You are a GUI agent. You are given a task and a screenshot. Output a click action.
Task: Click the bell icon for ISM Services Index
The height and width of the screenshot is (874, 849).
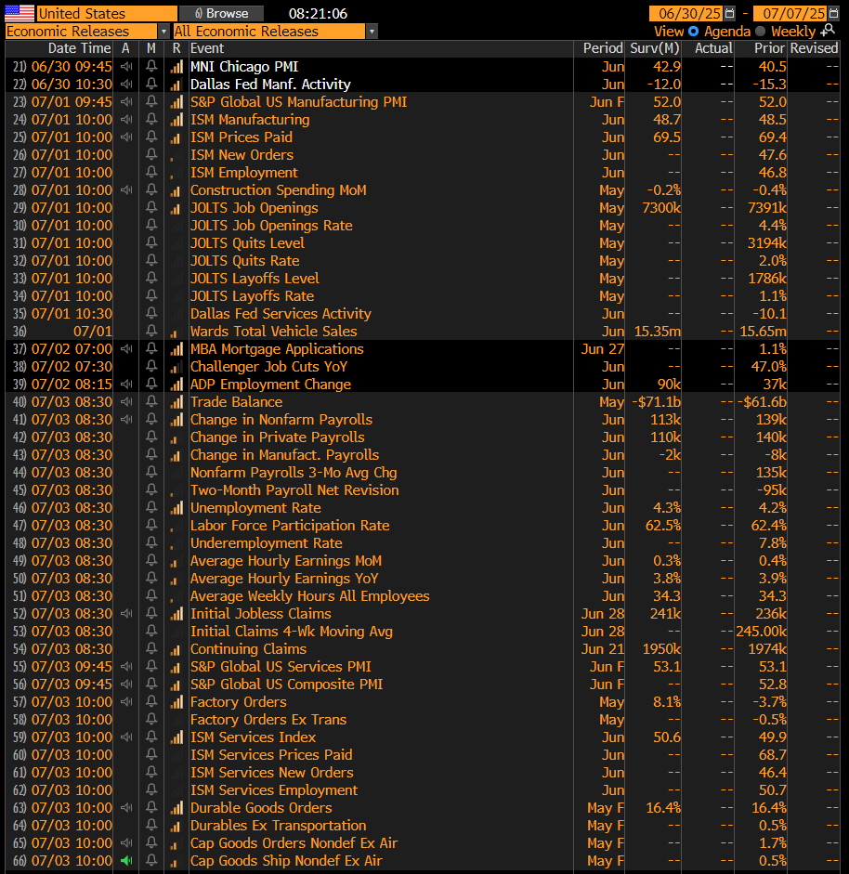tap(151, 737)
